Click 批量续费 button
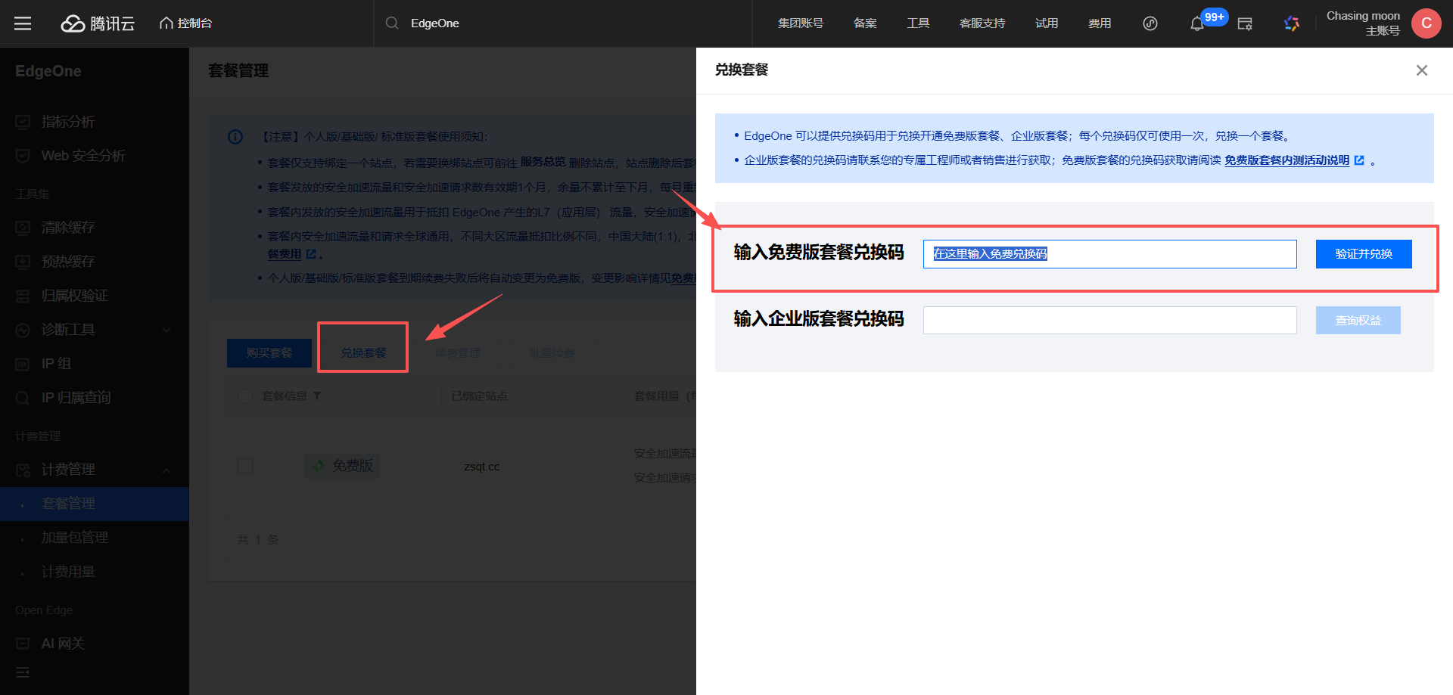Viewport: 1453px width, 695px height. pos(552,353)
